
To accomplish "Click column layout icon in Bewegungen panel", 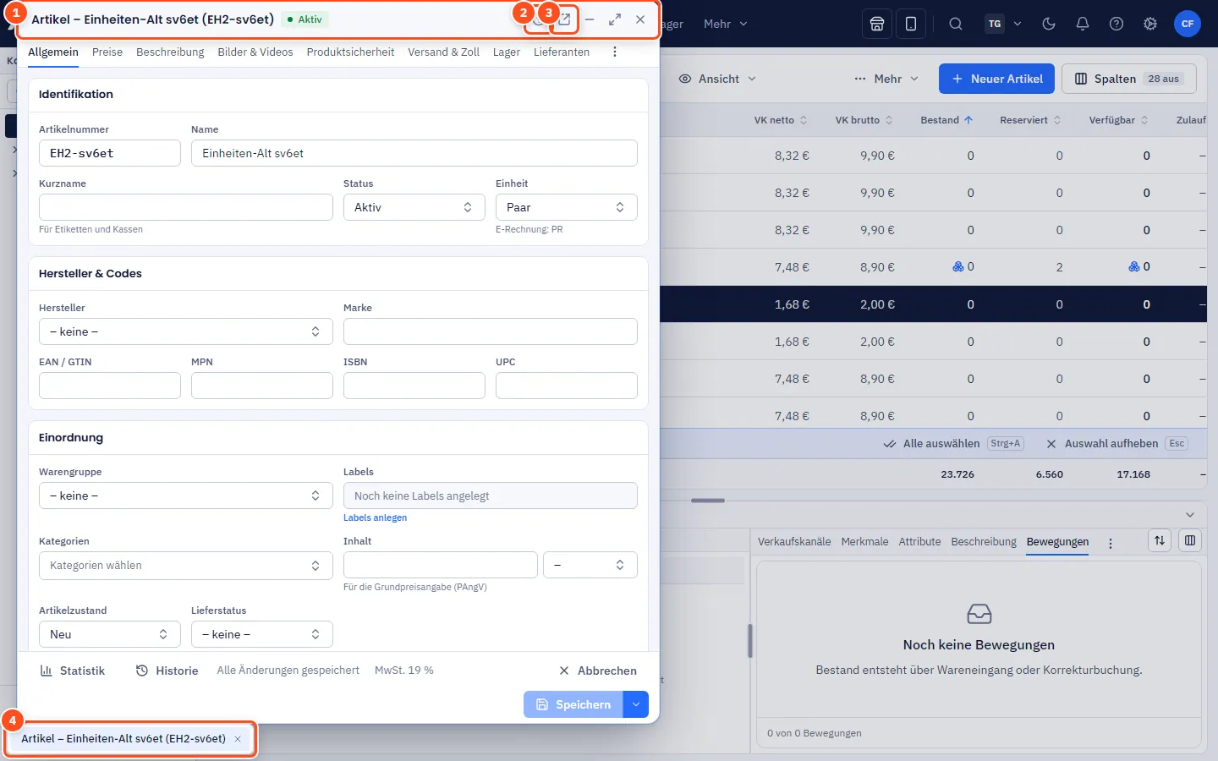I will pyautogui.click(x=1190, y=540).
